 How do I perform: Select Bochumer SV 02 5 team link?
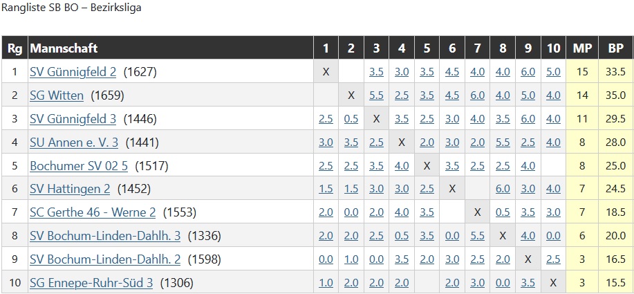[x=79, y=166]
